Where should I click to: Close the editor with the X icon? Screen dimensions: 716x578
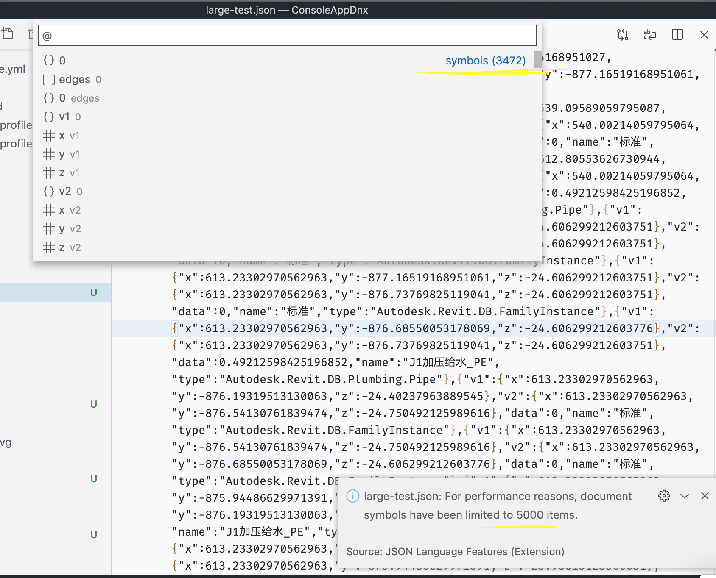[704, 35]
